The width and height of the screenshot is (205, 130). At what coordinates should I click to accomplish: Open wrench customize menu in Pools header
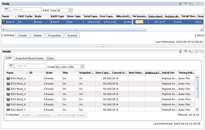(x=191, y=4)
